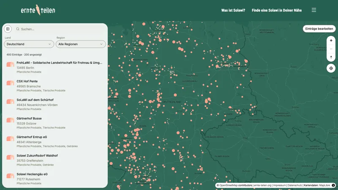The image size is (338, 190).
Task: Select Solawi Zukunftsdorf Waldhof entry
Action: click(x=55, y=160)
